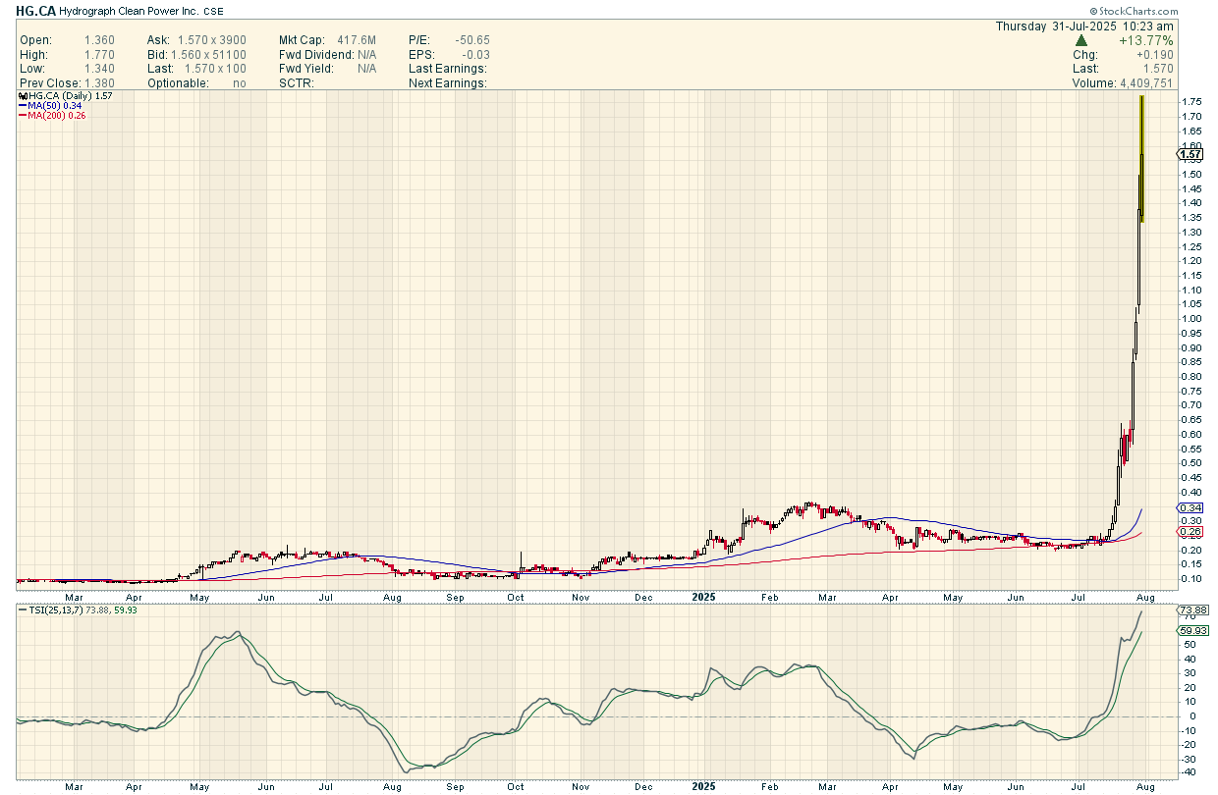Click the 73.88 TSI value tag

coord(1190,609)
